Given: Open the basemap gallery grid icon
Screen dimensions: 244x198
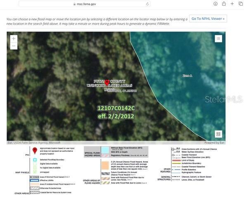Looking at the screenshot, I should pyautogui.click(x=218, y=134).
